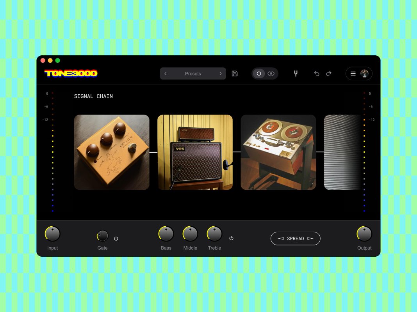Go to previous preset with left chevron

166,74
